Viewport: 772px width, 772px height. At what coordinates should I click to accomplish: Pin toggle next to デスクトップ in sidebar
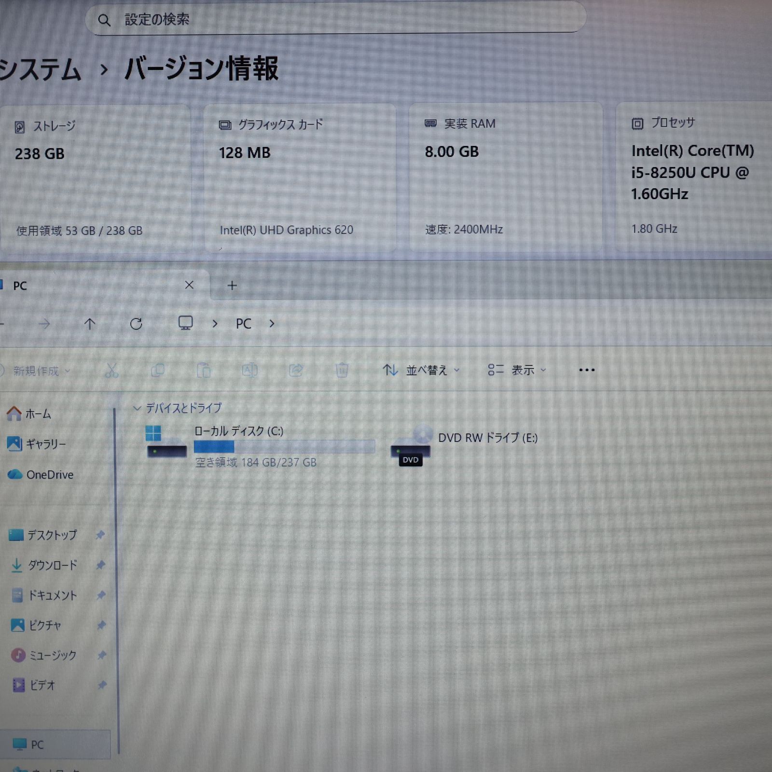point(101,535)
